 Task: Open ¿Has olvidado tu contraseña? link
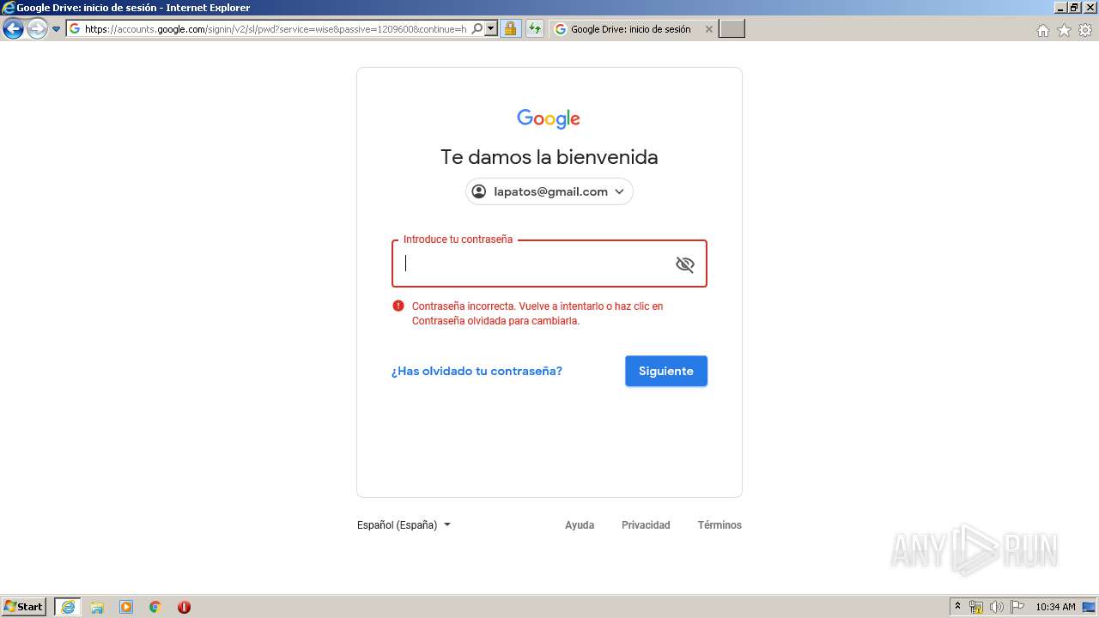(x=477, y=371)
